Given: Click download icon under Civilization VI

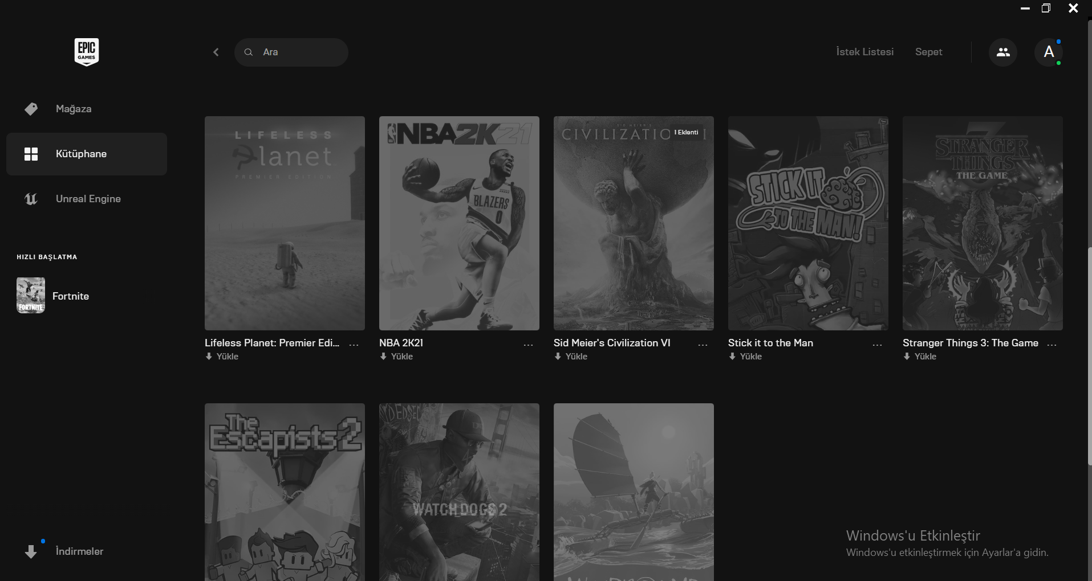Looking at the screenshot, I should click(558, 357).
